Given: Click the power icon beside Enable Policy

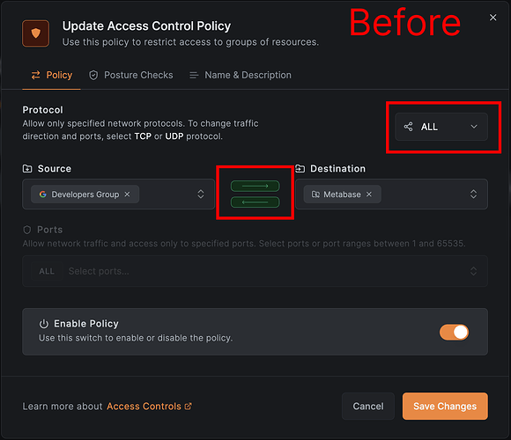Looking at the screenshot, I should (x=44, y=324).
